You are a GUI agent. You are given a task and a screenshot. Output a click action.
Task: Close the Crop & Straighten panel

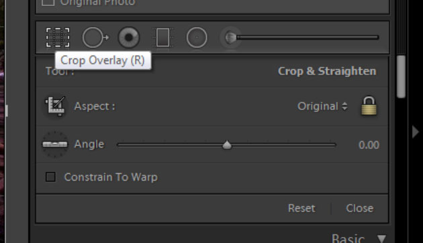coord(360,208)
